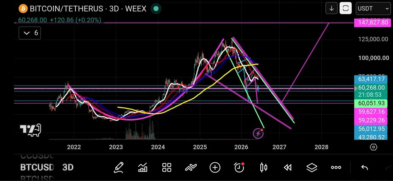Select the 59,627.16 magenta price label
393x181 pixels.
(371, 112)
